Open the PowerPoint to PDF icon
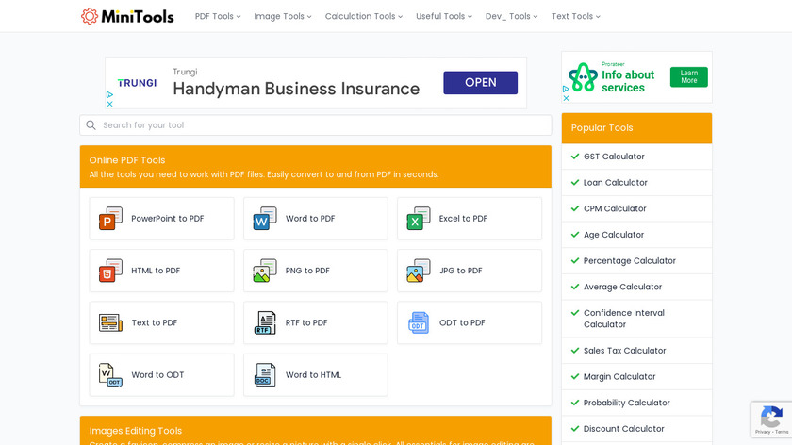The width and height of the screenshot is (792, 445). coord(110,218)
